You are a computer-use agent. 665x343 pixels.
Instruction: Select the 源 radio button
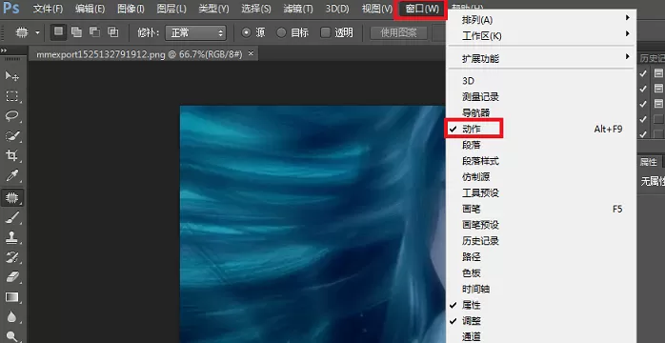(246, 32)
